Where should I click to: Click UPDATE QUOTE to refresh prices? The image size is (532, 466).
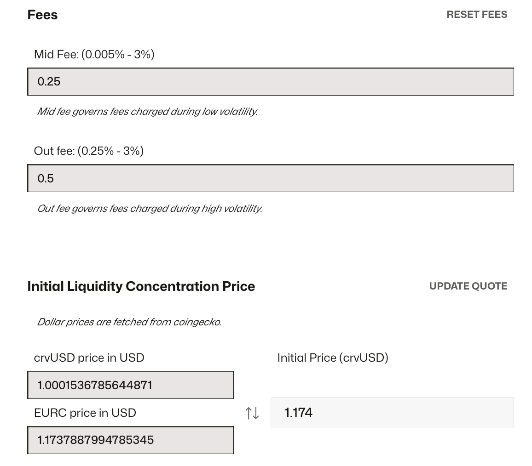468,286
